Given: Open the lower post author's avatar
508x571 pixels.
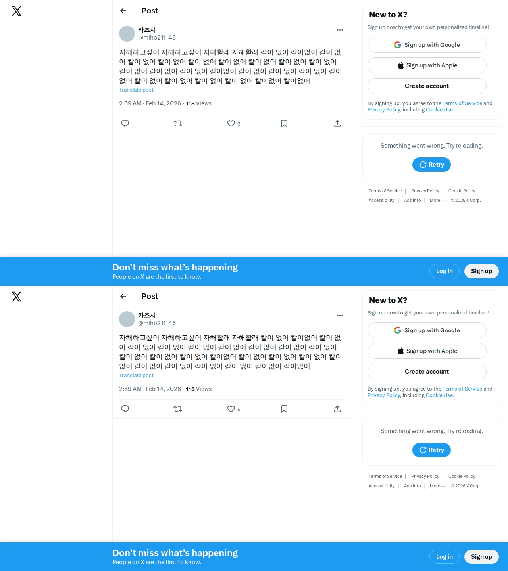Looking at the screenshot, I should pyautogui.click(x=127, y=319).
